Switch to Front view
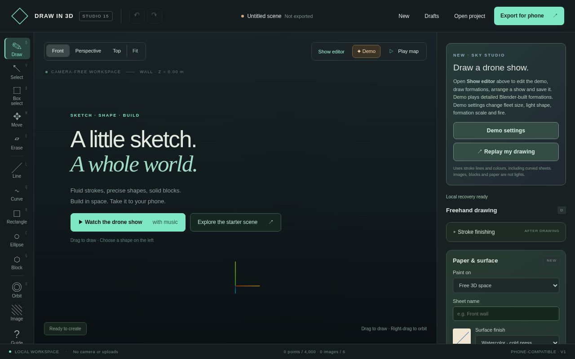575x359 pixels. tap(58, 51)
